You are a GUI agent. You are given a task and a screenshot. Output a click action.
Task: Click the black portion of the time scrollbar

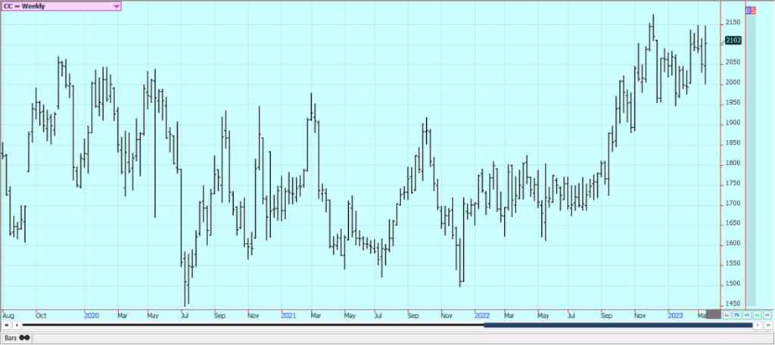(x=253, y=325)
